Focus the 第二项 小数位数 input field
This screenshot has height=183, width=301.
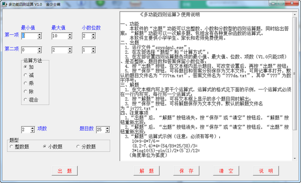[x=87, y=50]
